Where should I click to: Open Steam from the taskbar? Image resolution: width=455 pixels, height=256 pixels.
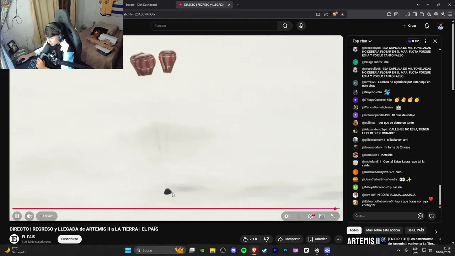264,250
